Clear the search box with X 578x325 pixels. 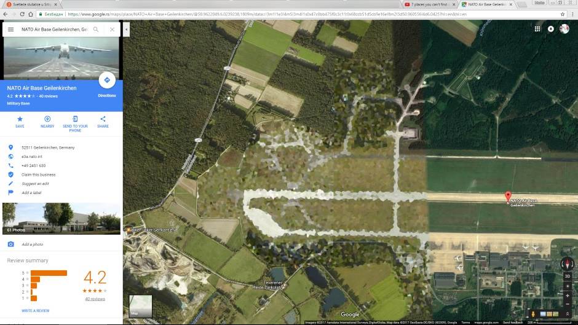(x=112, y=29)
